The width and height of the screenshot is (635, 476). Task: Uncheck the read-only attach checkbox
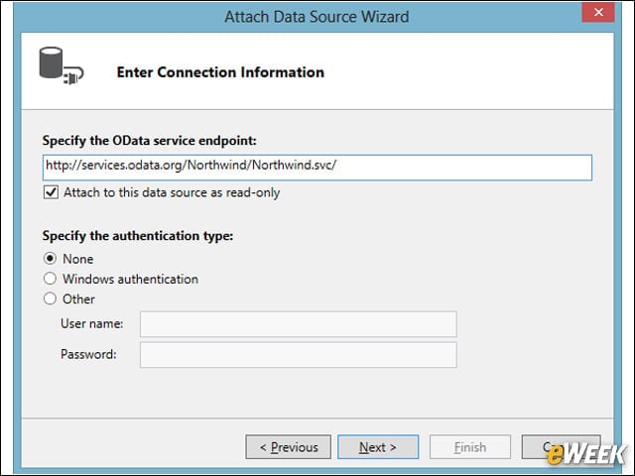click(51, 192)
